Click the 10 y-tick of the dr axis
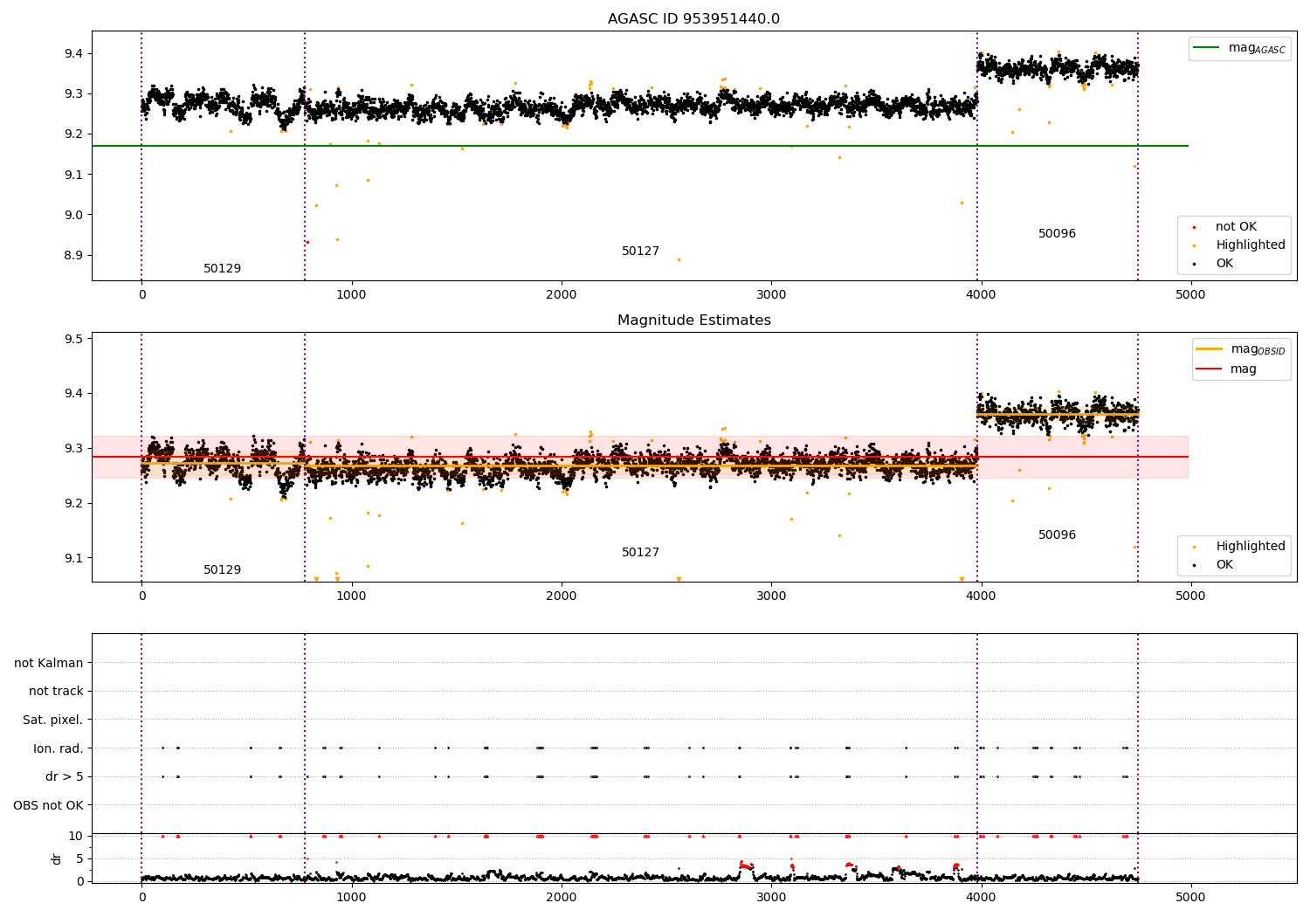 point(76,837)
